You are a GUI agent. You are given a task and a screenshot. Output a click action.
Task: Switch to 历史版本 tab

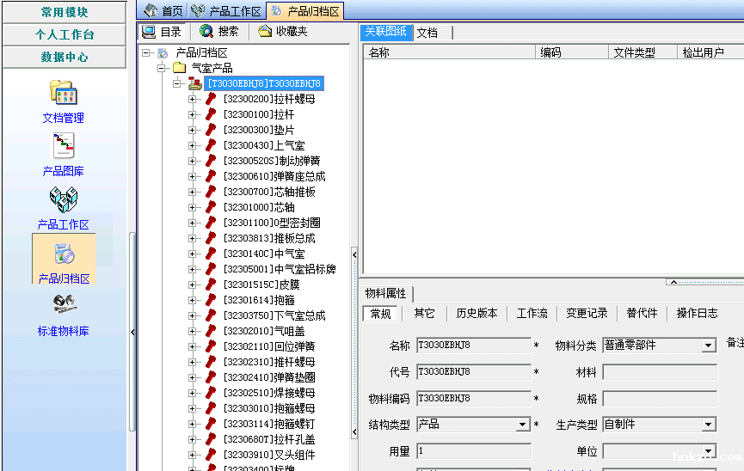coord(477,313)
